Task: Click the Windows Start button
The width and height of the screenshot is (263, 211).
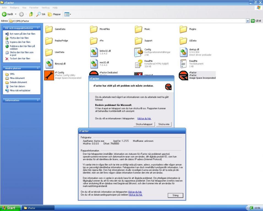Action: [10, 208]
